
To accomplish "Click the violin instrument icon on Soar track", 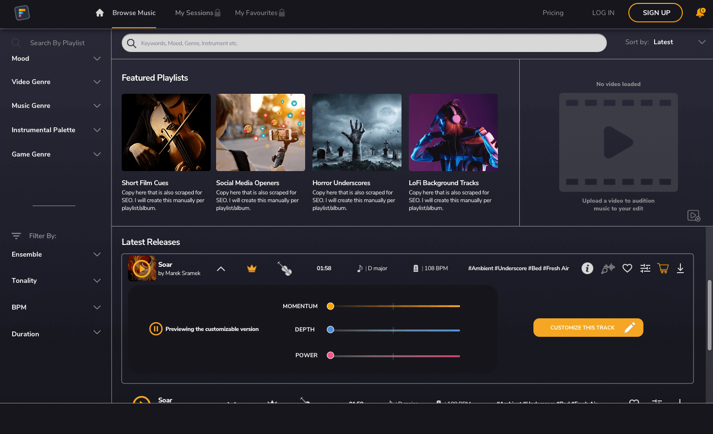I will tap(285, 268).
